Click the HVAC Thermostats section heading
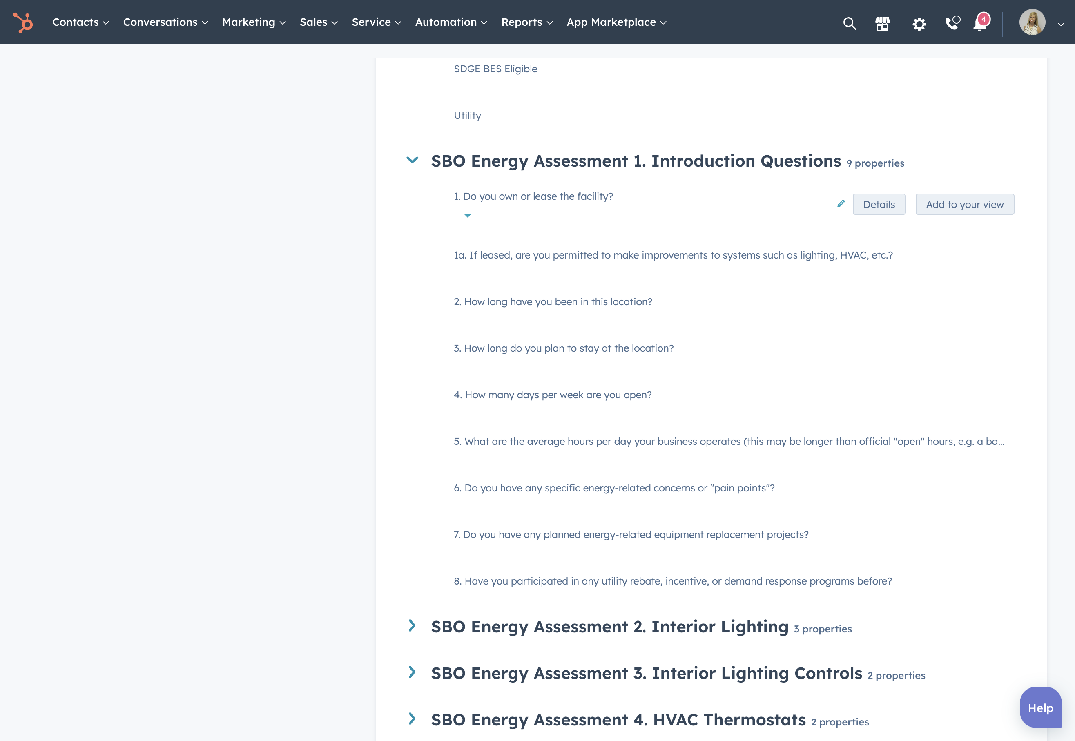 [x=618, y=720]
